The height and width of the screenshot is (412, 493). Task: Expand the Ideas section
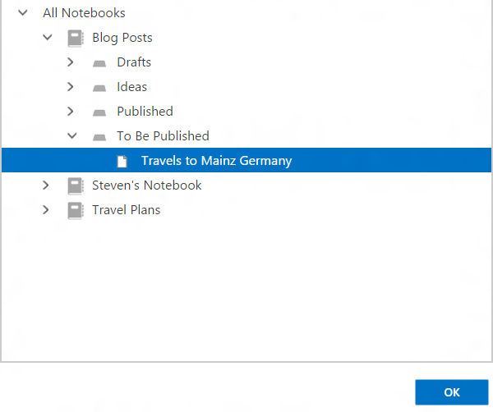tap(71, 87)
